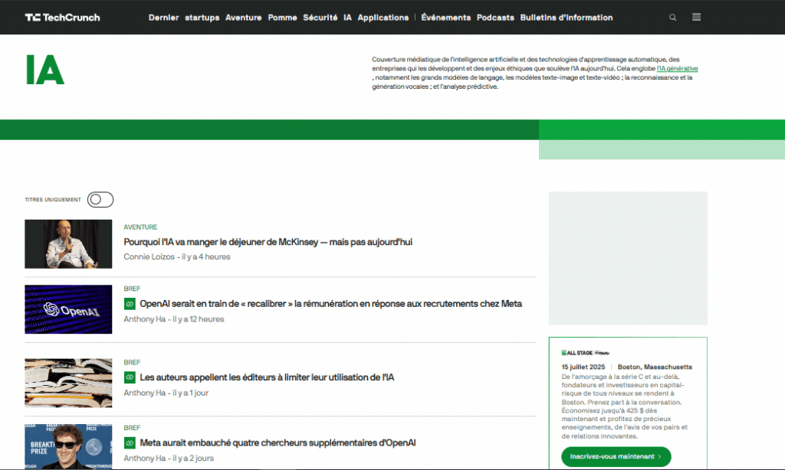Click the green icon beside the OpenAI recalibrer headline
The width and height of the screenshot is (785, 470).
pos(130,303)
